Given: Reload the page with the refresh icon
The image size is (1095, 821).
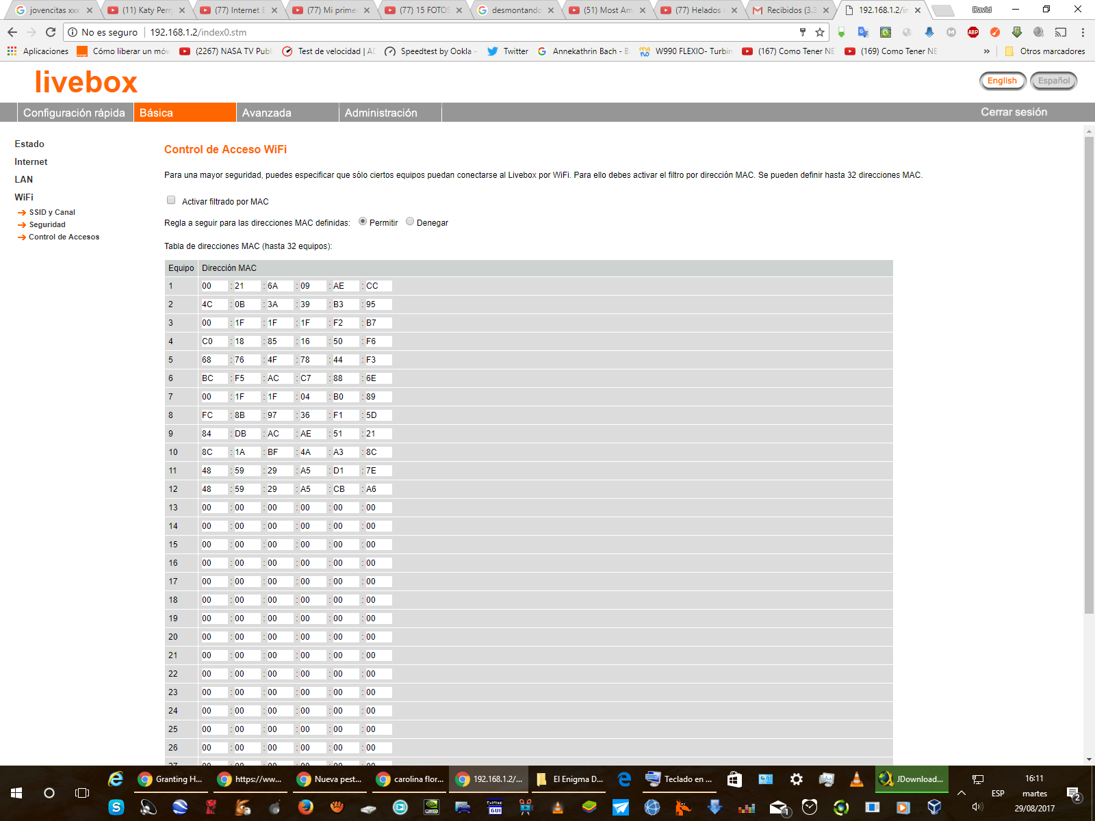Looking at the screenshot, I should pyautogui.click(x=51, y=32).
